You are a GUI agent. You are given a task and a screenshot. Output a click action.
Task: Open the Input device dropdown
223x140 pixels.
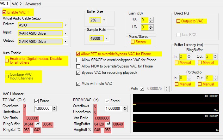65,33
